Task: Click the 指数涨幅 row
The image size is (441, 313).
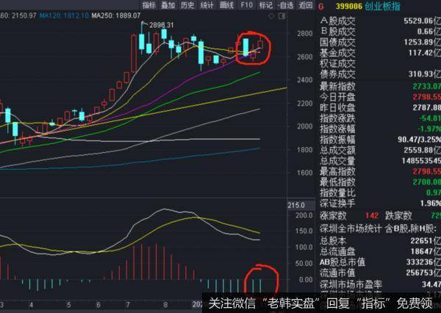Action: (x=380, y=129)
